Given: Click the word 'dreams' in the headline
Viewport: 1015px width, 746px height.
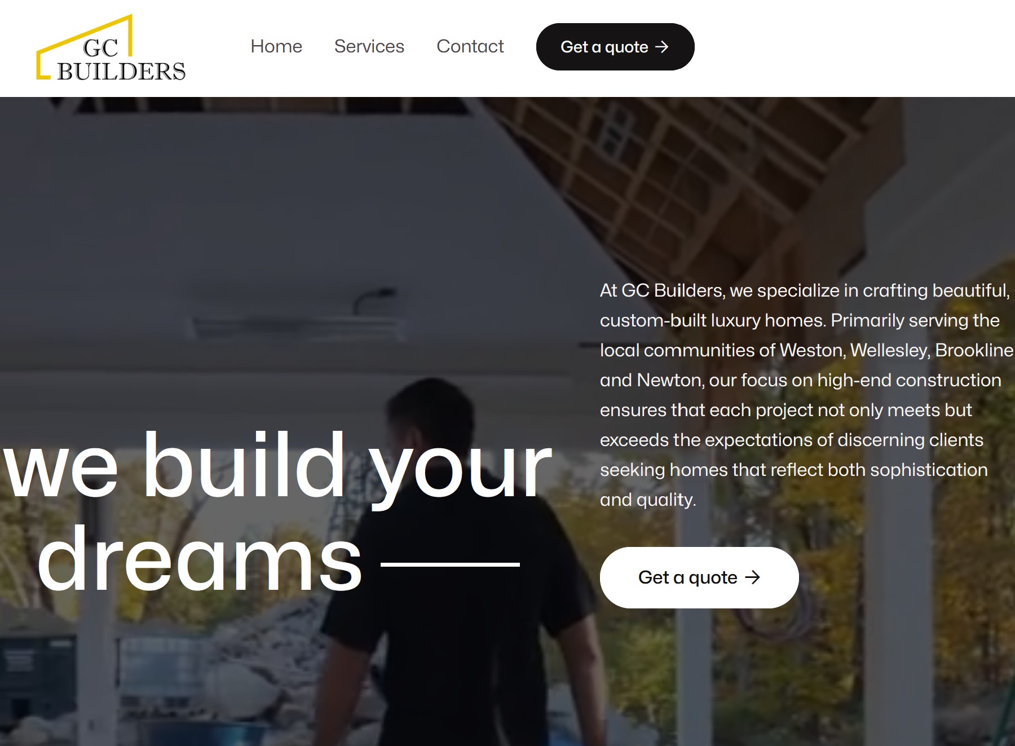Looking at the screenshot, I should (x=200, y=559).
